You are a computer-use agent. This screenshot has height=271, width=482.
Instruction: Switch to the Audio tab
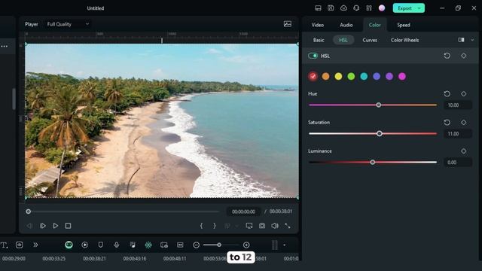pyautogui.click(x=346, y=25)
